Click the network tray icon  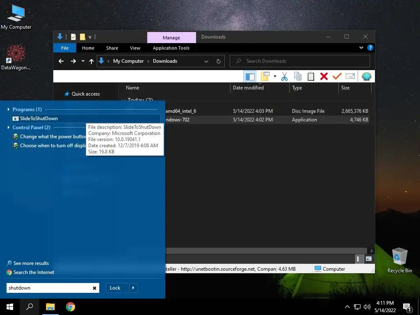tap(357, 307)
